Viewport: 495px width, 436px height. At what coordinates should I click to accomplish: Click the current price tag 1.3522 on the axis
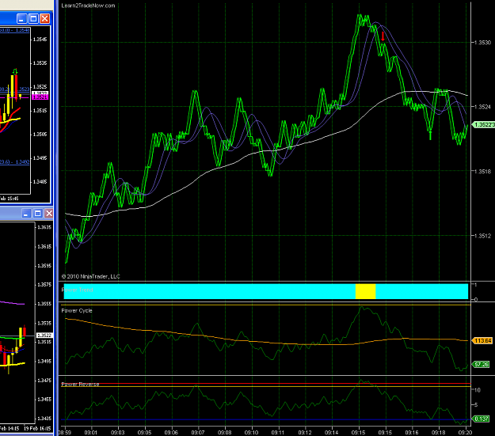coord(483,125)
